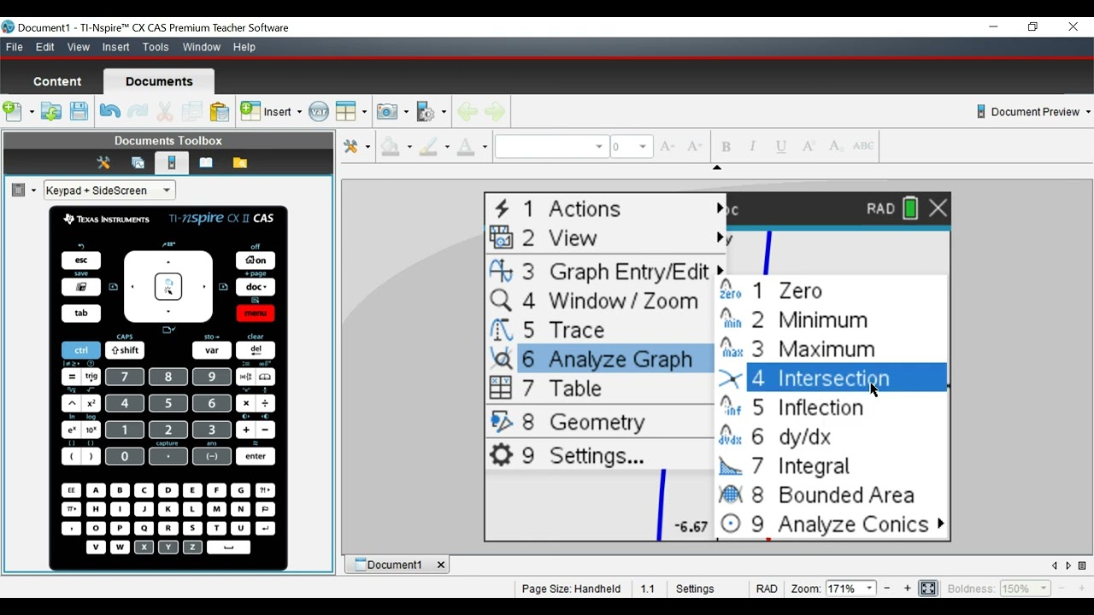The width and height of the screenshot is (1094, 615).
Task: Open the Utilities book tab in Toolbox
Action: click(206, 162)
